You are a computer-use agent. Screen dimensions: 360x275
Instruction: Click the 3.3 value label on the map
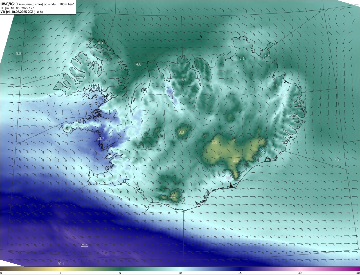(x=181, y=132)
